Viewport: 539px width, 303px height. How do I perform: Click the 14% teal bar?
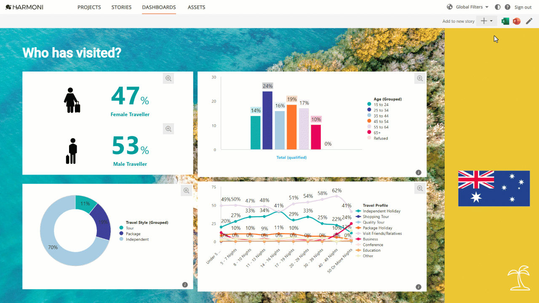(x=256, y=133)
